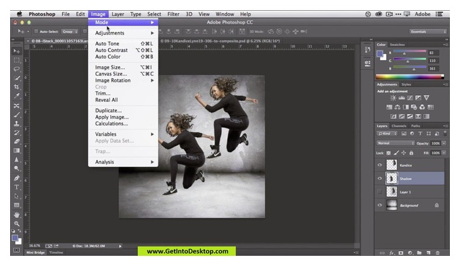The image size is (460, 266).
Task: Switch to the Swatches tab
Action: [397, 45]
